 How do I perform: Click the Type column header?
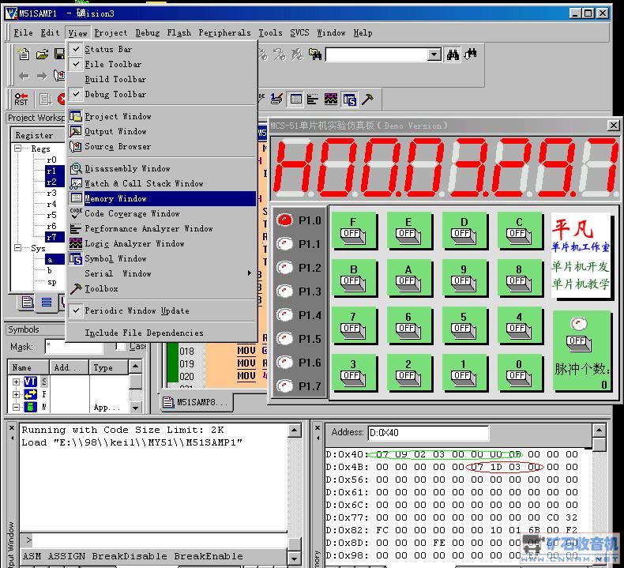click(109, 367)
